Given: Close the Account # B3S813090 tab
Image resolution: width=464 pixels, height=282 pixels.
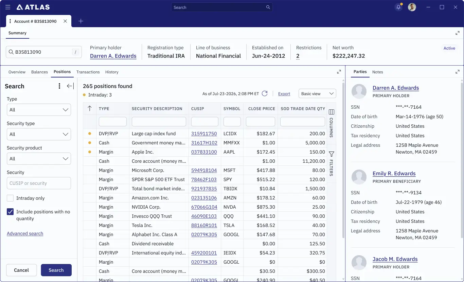Looking at the screenshot, I should point(65,21).
